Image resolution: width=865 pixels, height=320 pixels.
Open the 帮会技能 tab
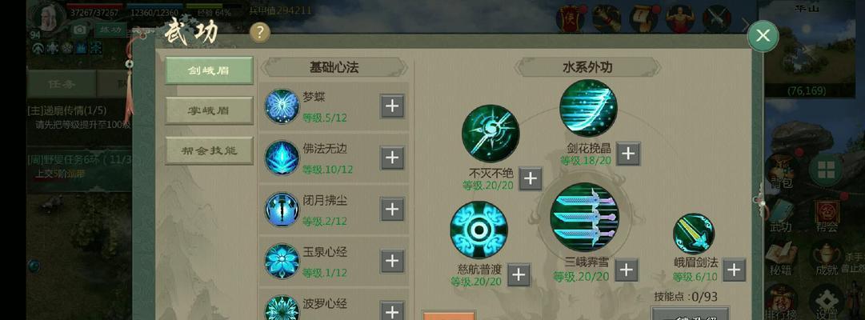click(x=209, y=150)
